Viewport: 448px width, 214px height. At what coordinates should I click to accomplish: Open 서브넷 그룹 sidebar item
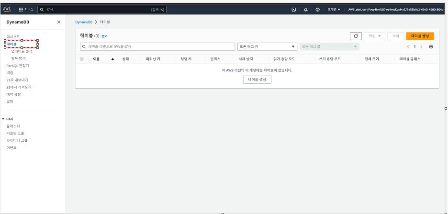tap(15, 133)
